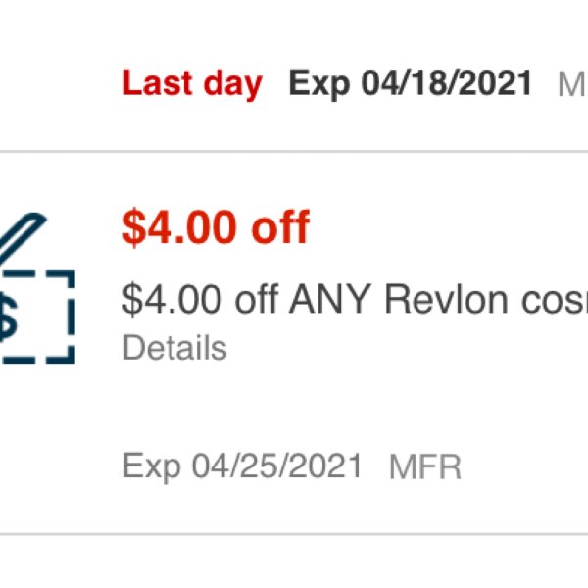Click empty space below the Revlon coupon row
Viewport: 588px width, 588px height.
(x=294, y=562)
